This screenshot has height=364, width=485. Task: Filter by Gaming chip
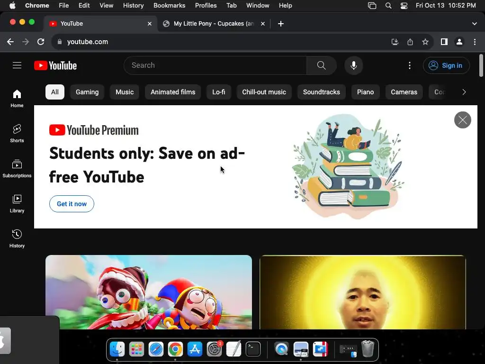tap(87, 92)
